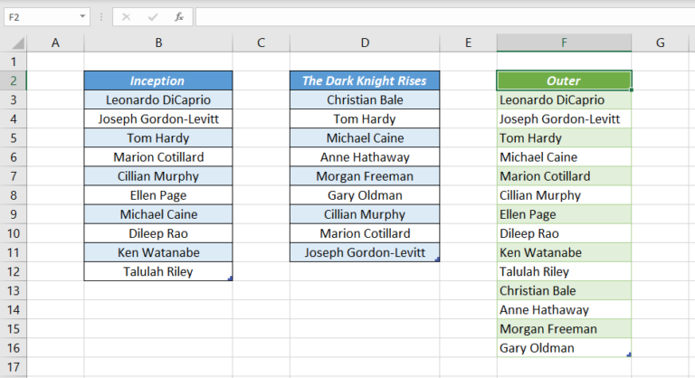Viewport: 695px width, 378px height.
Task: Select Joseph Gordon-Levitt in column B
Action: 158,118
